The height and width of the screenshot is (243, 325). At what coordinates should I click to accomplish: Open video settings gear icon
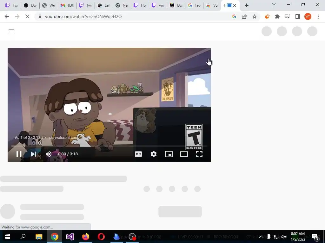tap(154, 154)
